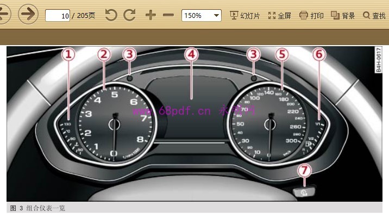Click callout 2 above the tachometer
Viewport: 389px width, 218px height.
104,54
